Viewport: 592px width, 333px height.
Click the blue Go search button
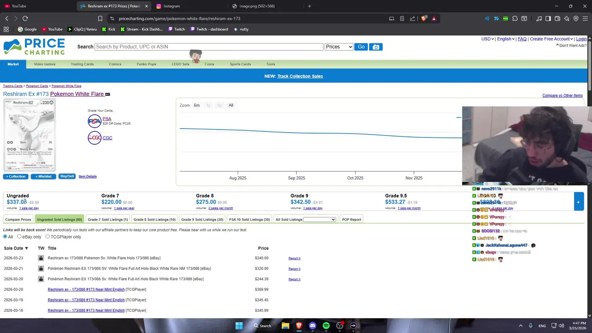tap(361, 47)
